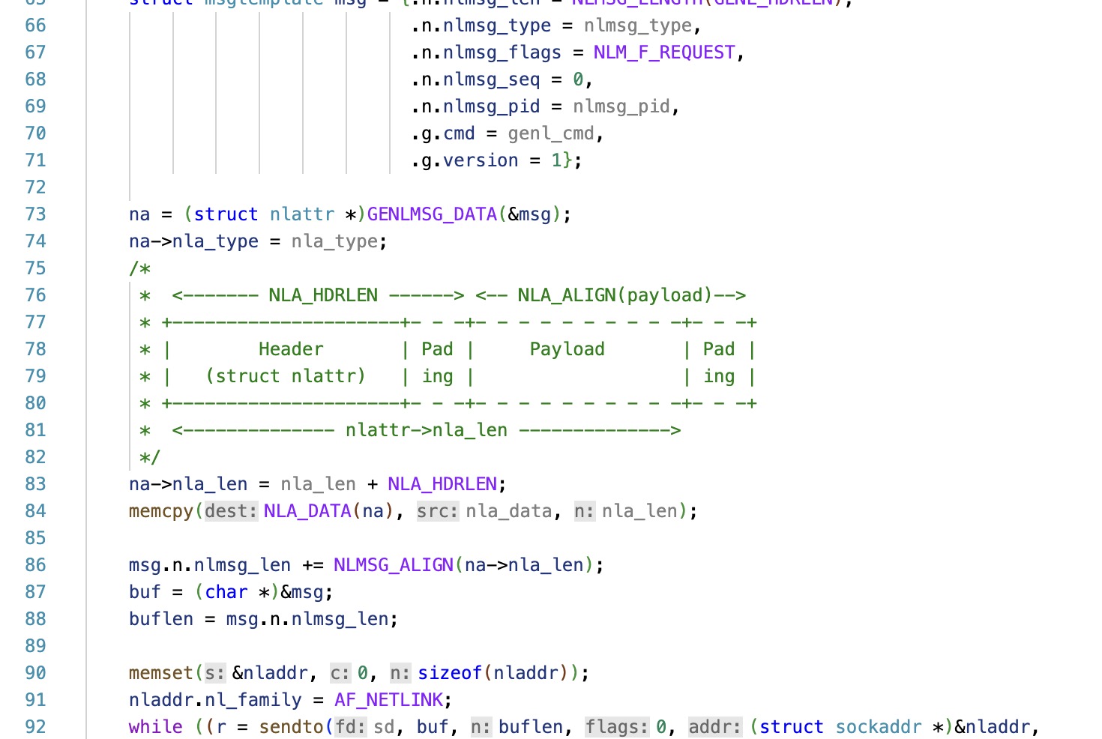Click line number 90 in the gutter
The height and width of the screenshot is (739, 1102).
pyautogui.click(x=35, y=673)
